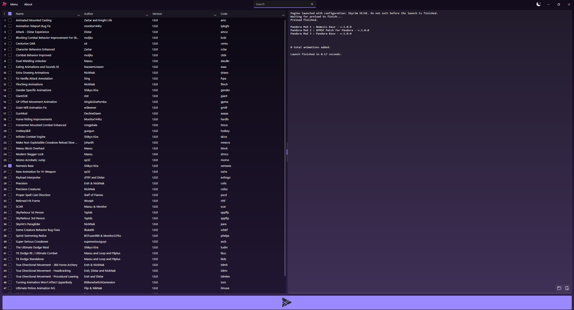Image resolution: width=574 pixels, height=310 pixels.
Task: Click the code cell tdmlen
Action: (225, 277)
